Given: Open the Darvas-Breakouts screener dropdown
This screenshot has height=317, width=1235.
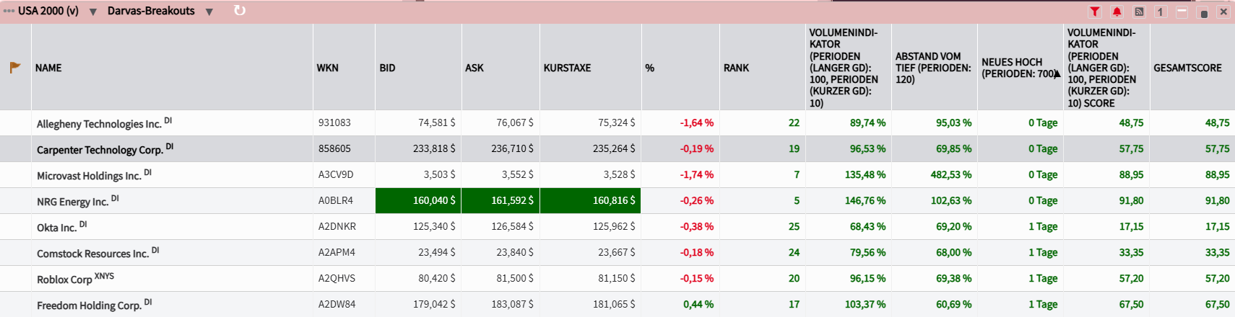Looking at the screenshot, I should point(209,12).
